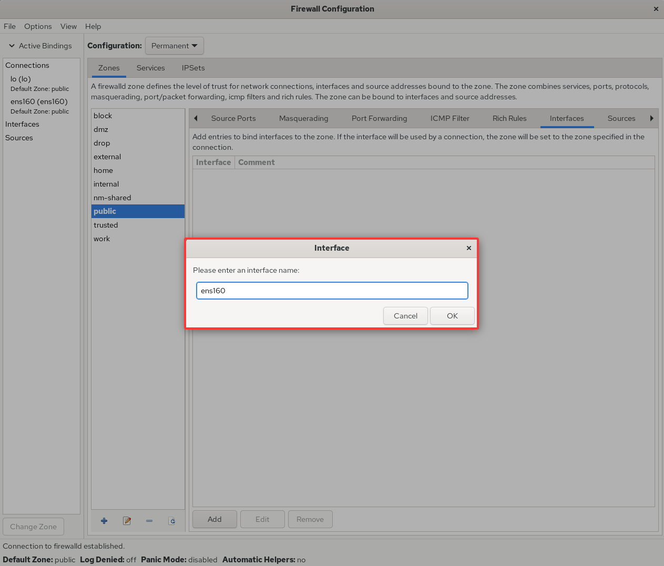
Task: Click the interface name text field
Action: [332, 291]
